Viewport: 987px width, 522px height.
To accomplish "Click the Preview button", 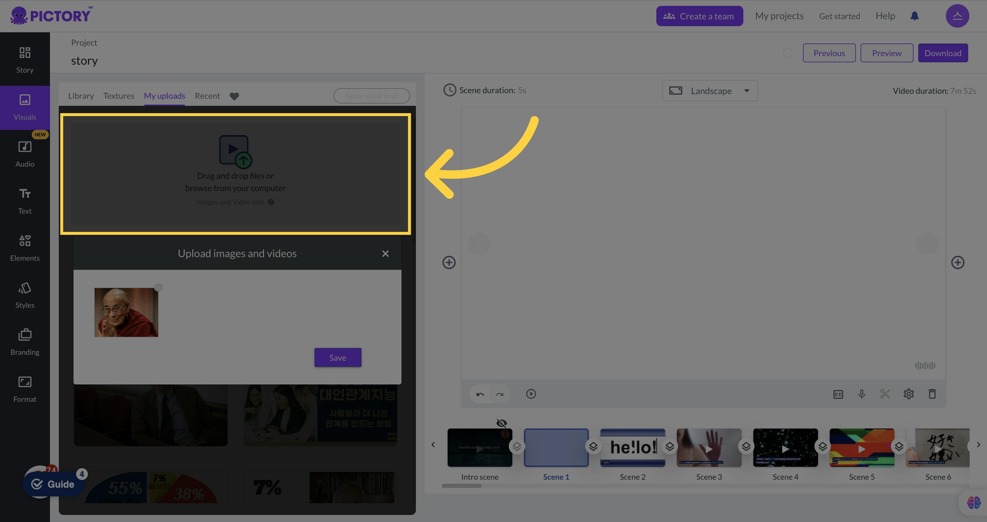I will (x=886, y=53).
